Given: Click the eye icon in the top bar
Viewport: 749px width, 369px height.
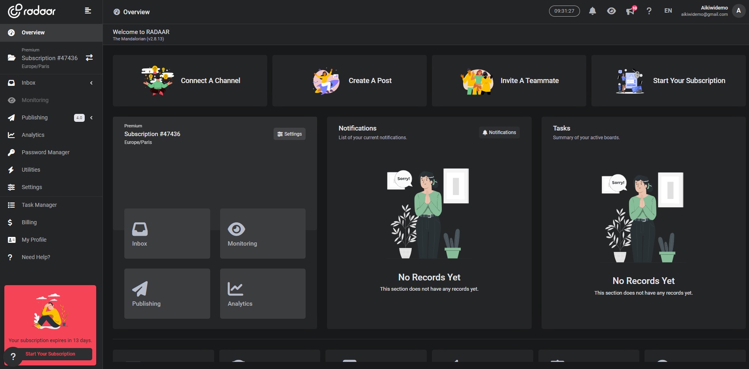Looking at the screenshot, I should tap(611, 11).
